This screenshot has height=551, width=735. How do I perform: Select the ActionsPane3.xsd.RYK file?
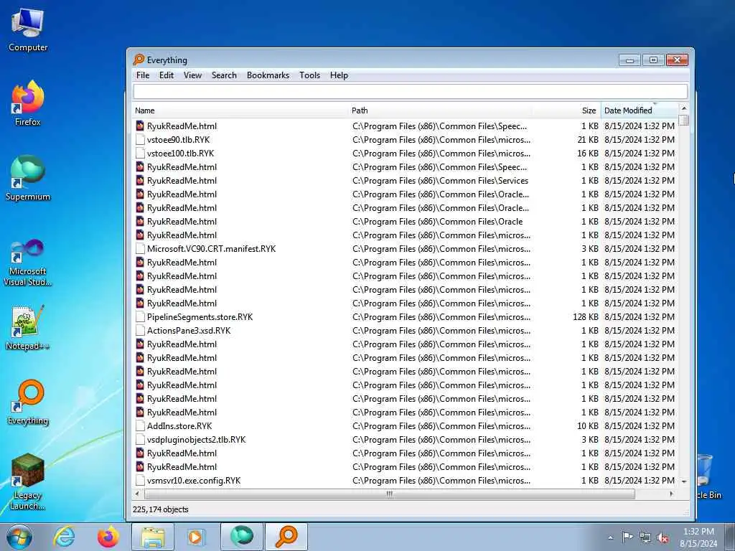coord(189,330)
